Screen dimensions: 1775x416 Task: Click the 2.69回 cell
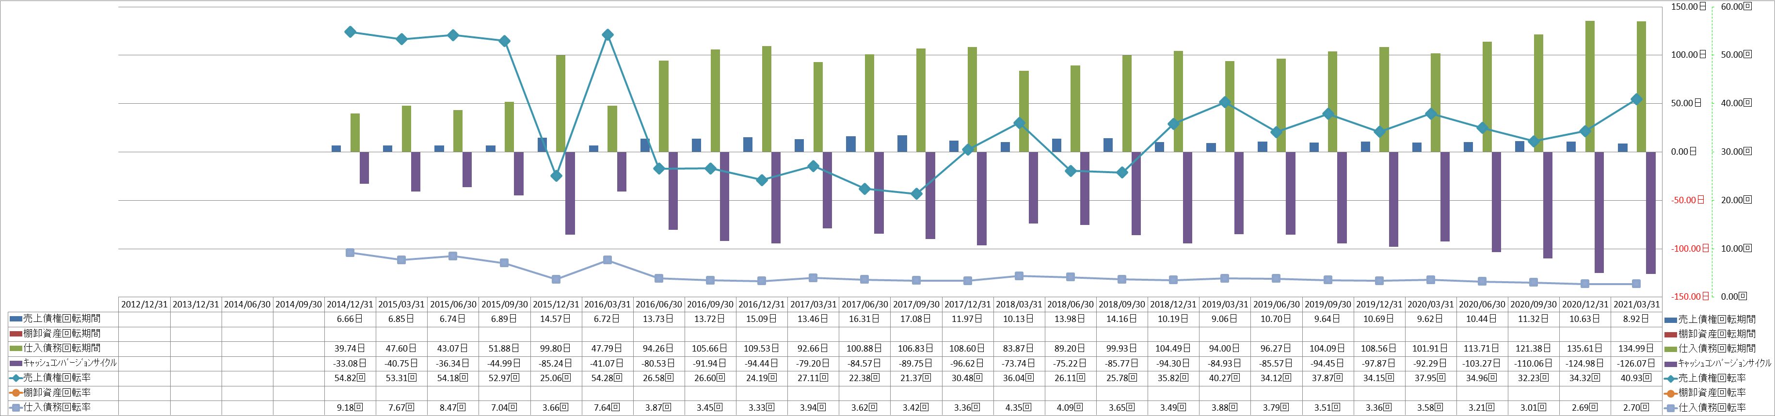(x=1585, y=408)
